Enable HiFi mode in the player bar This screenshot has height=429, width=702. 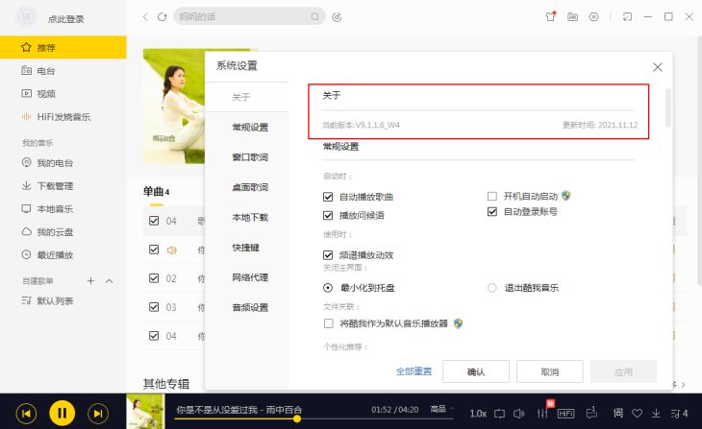point(565,414)
